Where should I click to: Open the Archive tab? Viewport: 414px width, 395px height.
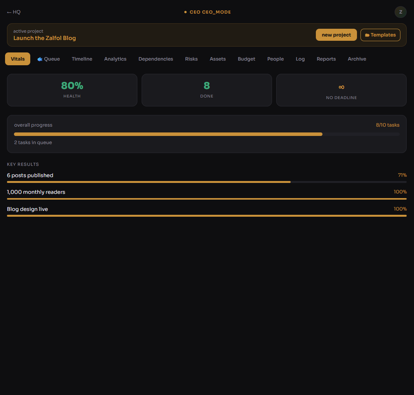tap(357, 59)
